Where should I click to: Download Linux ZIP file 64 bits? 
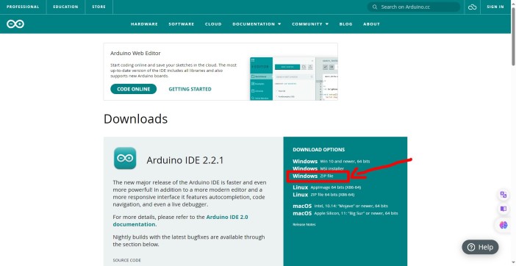pyautogui.click(x=323, y=195)
